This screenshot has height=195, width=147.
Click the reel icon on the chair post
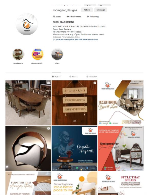pos(49,128)
